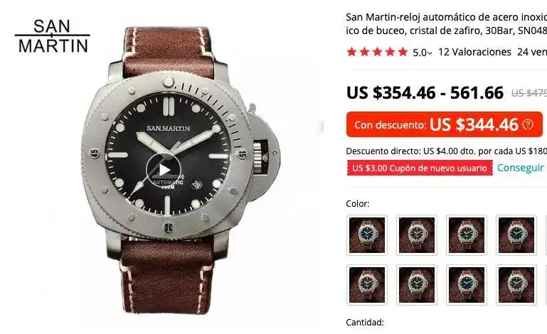Open discount info question mark icon
The image size is (547, 334).
coord(528,124)
